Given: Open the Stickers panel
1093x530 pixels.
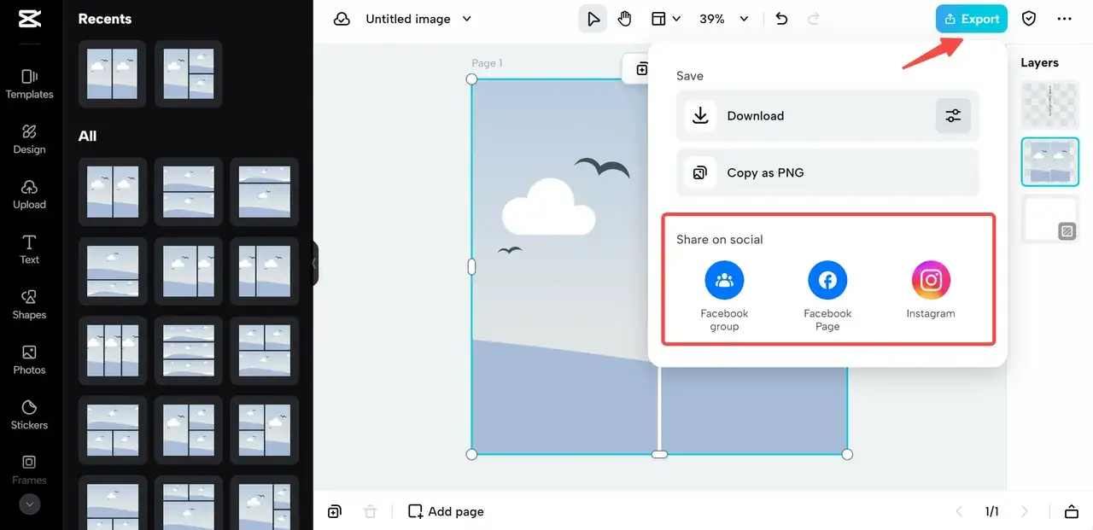Looking at the screenshot, I should (x=29, y=415).
